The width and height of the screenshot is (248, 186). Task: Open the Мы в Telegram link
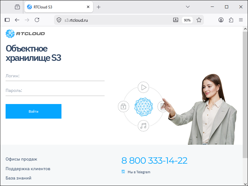point(139,172)
